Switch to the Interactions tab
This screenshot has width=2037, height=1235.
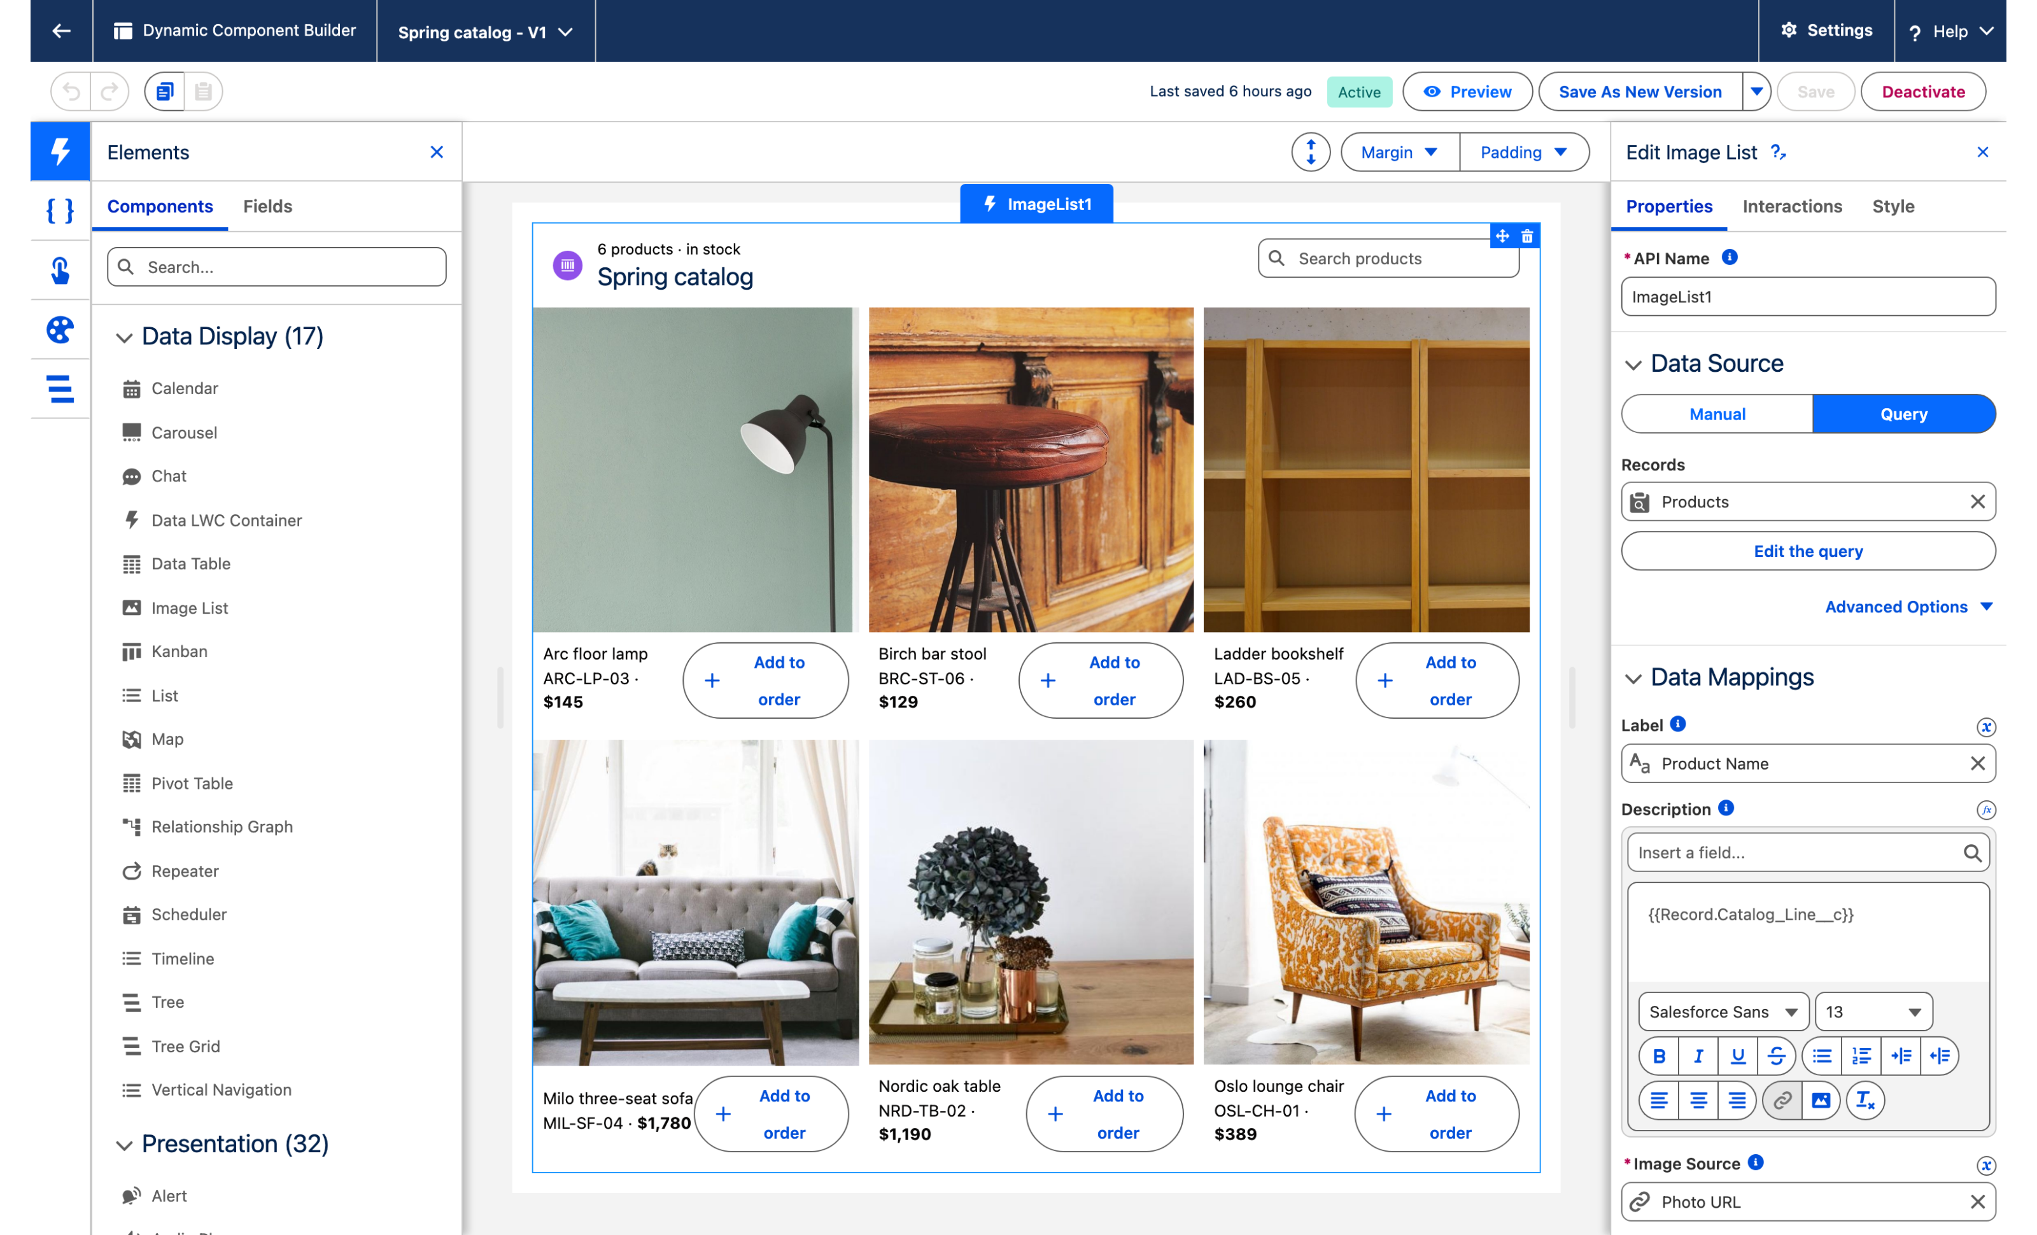point(1791,206)
